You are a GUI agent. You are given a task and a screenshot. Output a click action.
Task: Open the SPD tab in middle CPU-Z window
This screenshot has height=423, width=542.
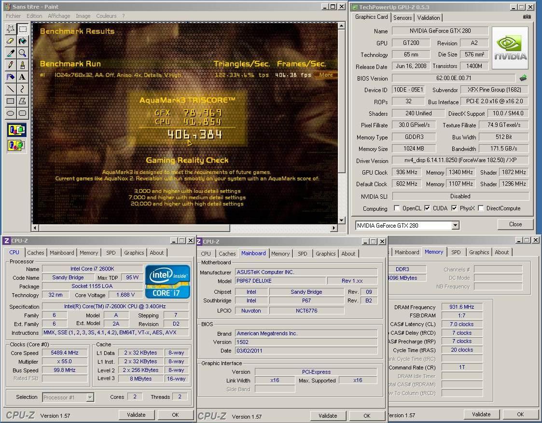(303, 253)
